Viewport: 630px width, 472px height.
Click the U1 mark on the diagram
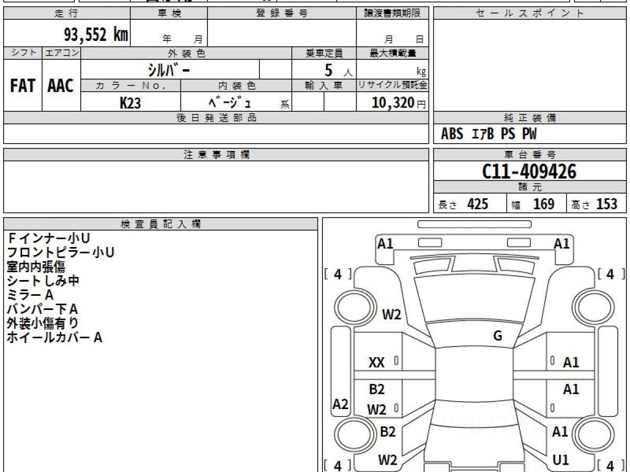(561, 460)
